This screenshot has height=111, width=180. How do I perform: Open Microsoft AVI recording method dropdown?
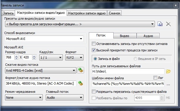point(44,39)
